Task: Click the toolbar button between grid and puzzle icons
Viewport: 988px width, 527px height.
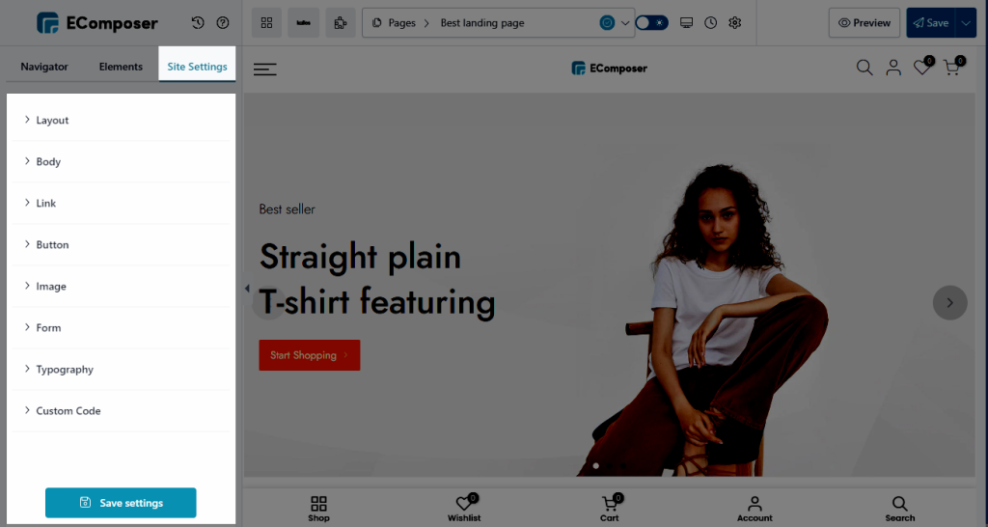Action: [x=304, y=23]
